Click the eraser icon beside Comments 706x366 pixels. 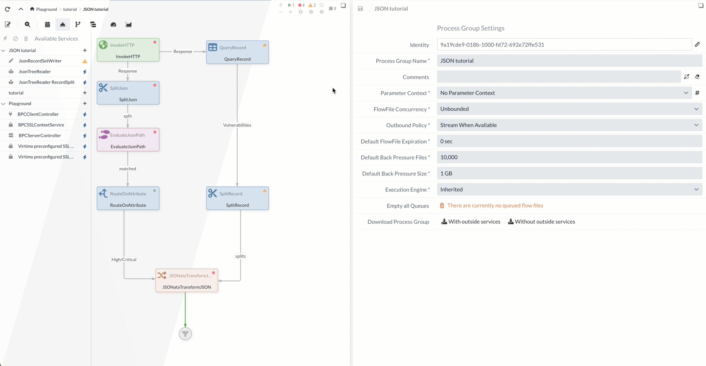697,77
